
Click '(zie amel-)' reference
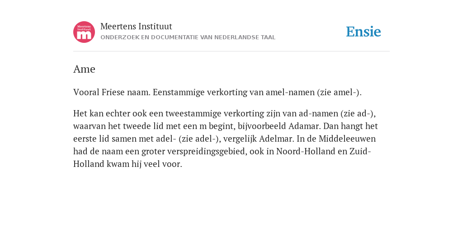[339, 92]
